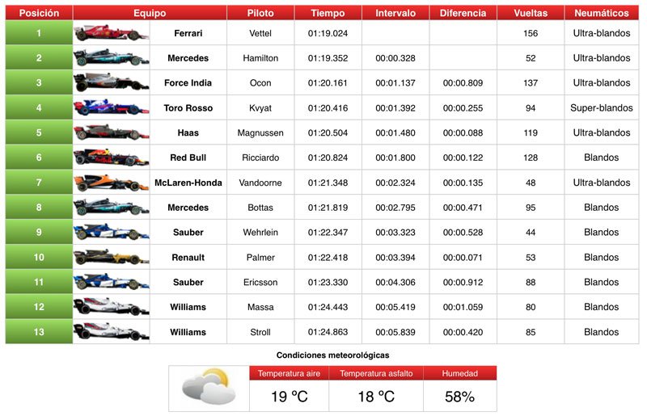Click the Haas car image
This screenshot has height=416, width=647.
(x=112, y=132)
